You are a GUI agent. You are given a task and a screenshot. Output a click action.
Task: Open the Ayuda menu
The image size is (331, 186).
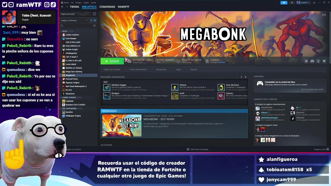[93, 3]
